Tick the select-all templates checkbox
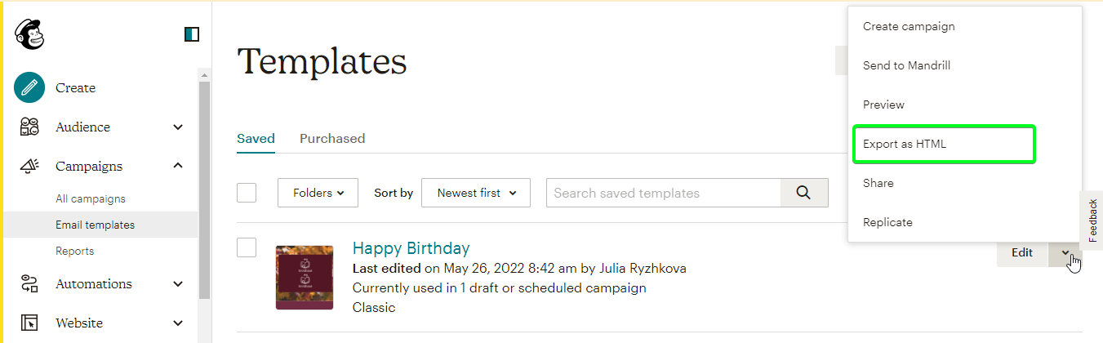 pos(247,193)
